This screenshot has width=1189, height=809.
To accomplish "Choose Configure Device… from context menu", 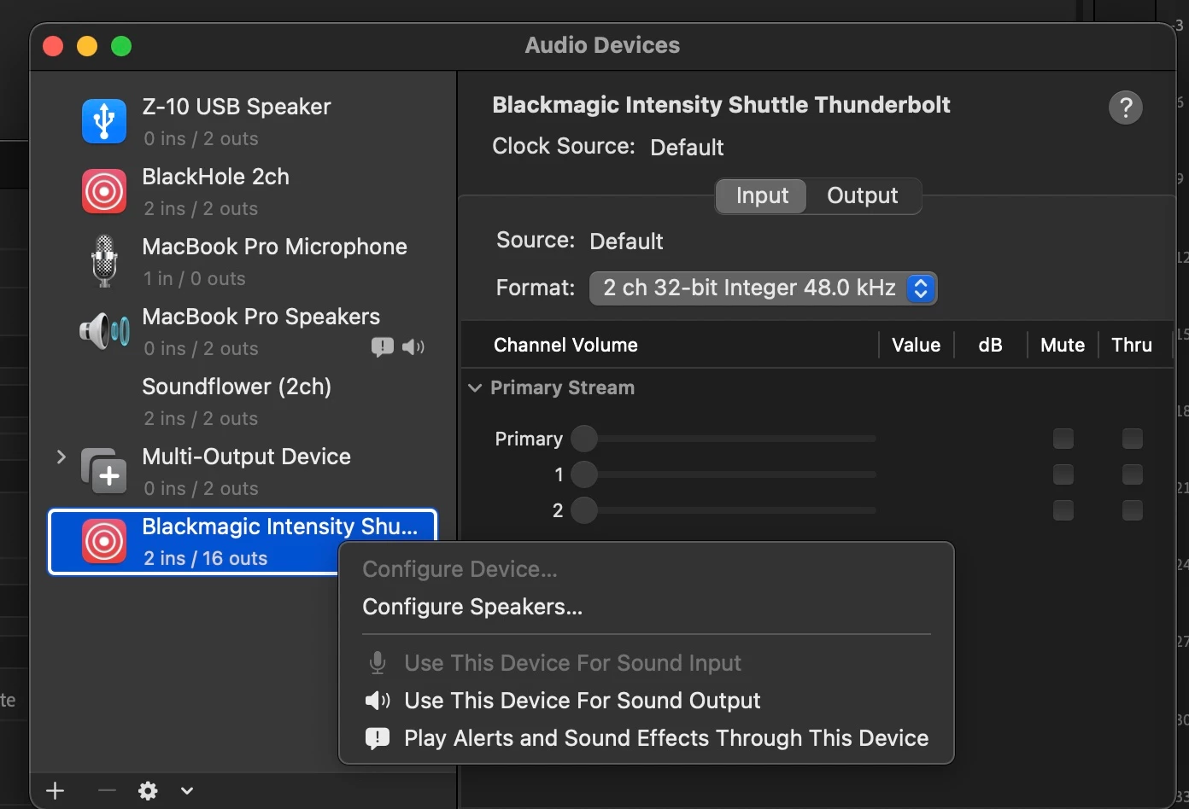I will click(460, 569).
